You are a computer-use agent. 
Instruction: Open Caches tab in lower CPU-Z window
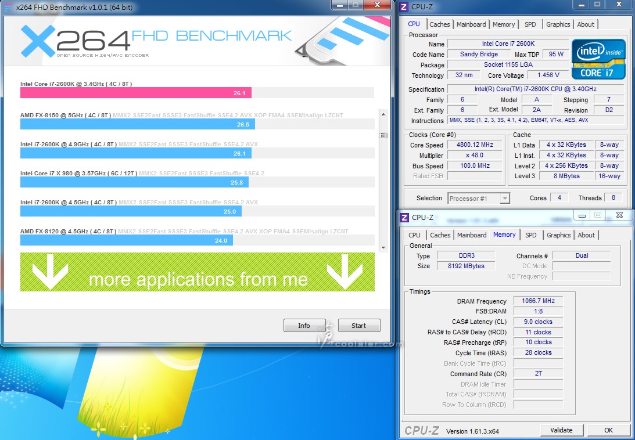(x=440, y=235)
